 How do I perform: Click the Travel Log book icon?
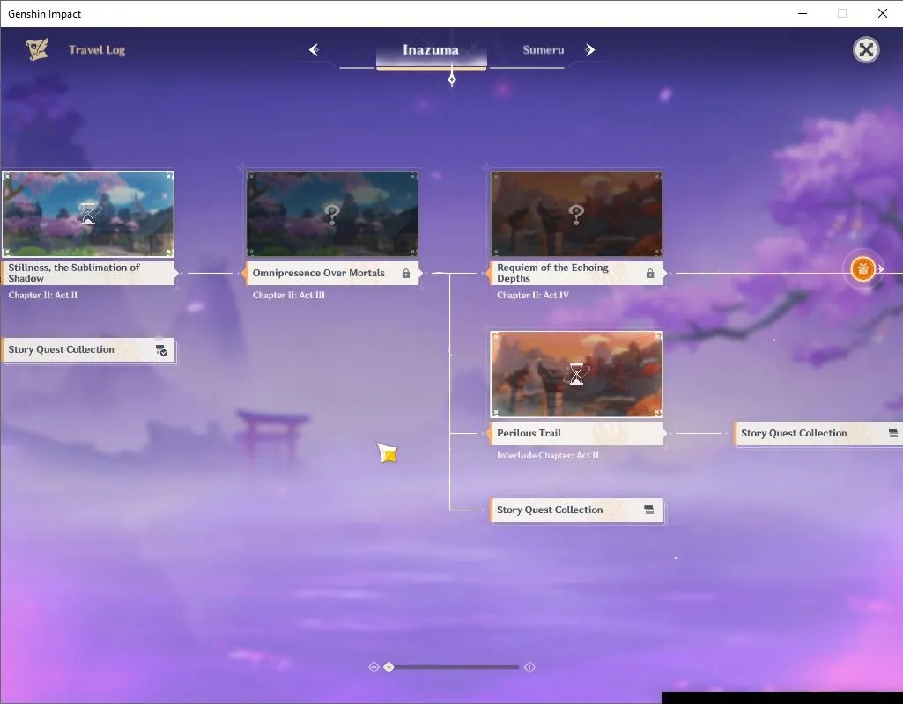coord(36,49)
